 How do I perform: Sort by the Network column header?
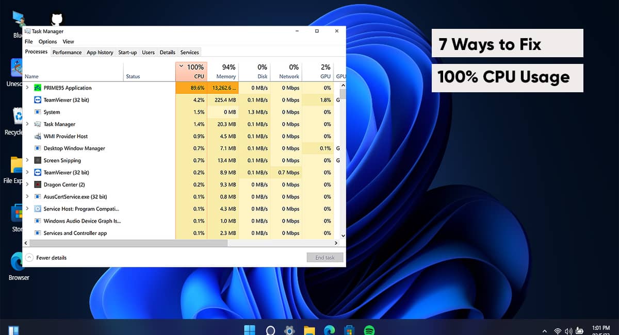coord(286,72)
